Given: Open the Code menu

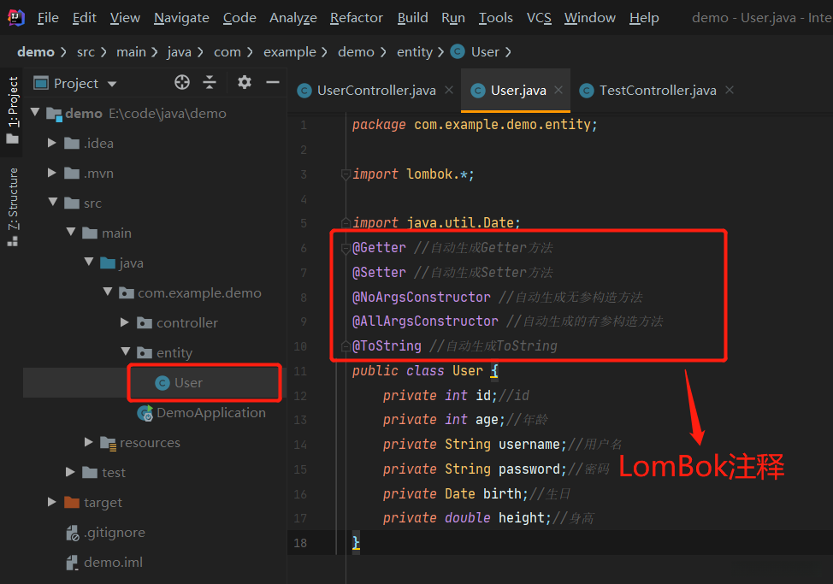Looking at the screenshot, I should pyautogui.click(x=239, y=17).
